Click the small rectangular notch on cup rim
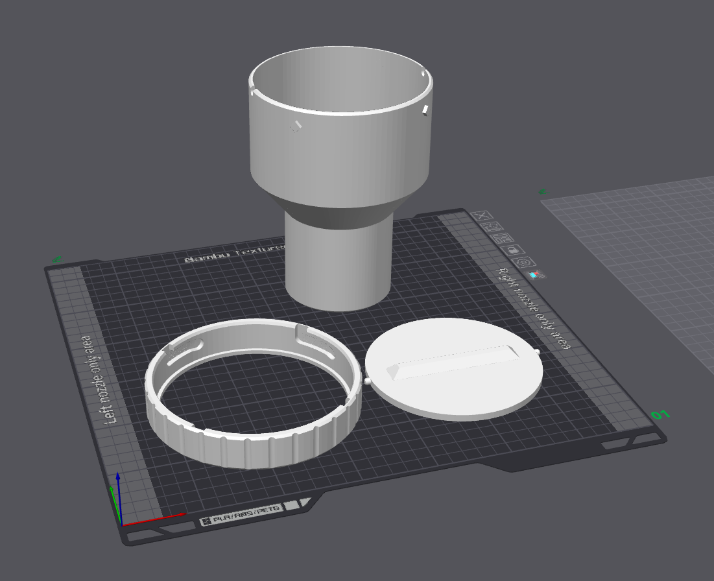 (x=425, y=110)
